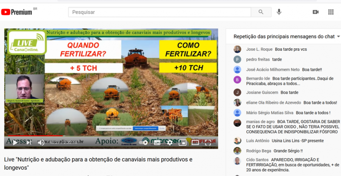Enter full screen mode
Screen dimensions: 341x176
pyautogui.click(x=208, y=142)
